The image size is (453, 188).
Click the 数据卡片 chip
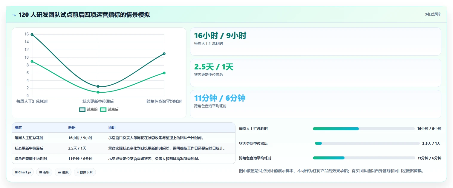(x=85, y=172)
